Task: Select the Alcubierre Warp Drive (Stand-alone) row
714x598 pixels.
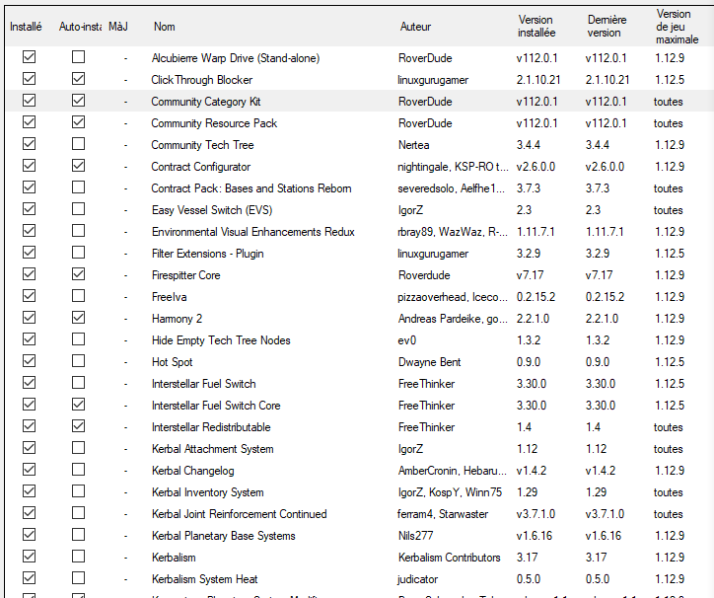Action: pos(359,58)
